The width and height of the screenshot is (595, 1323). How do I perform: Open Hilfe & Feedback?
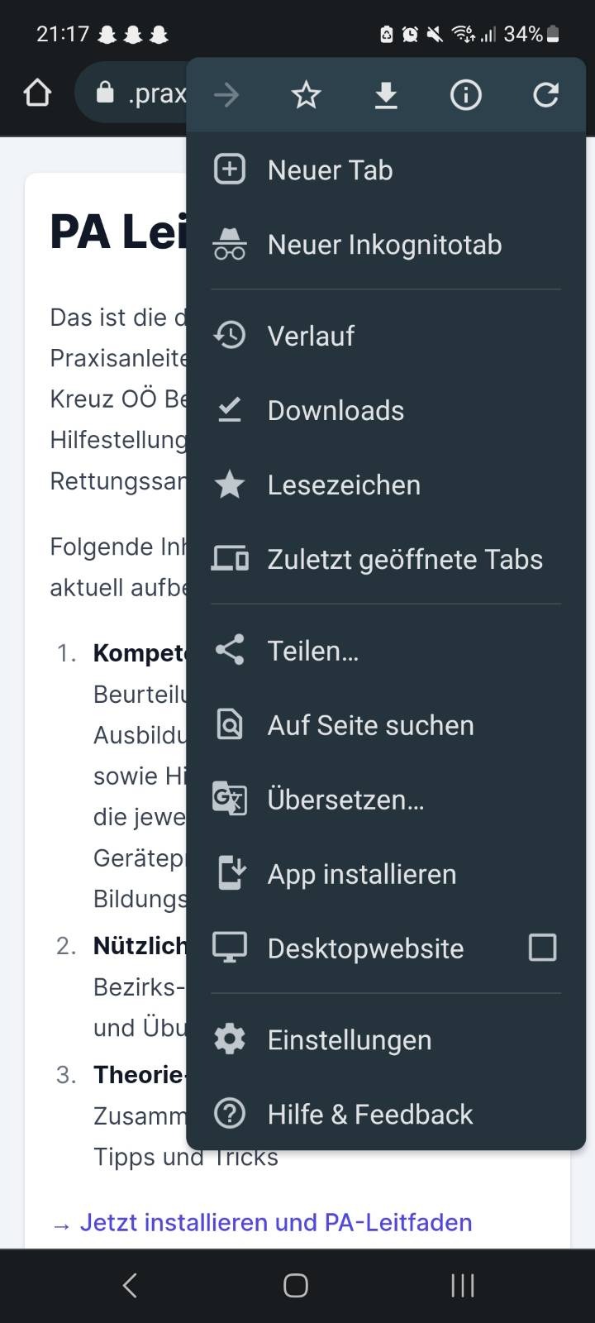coord(369,1114)
